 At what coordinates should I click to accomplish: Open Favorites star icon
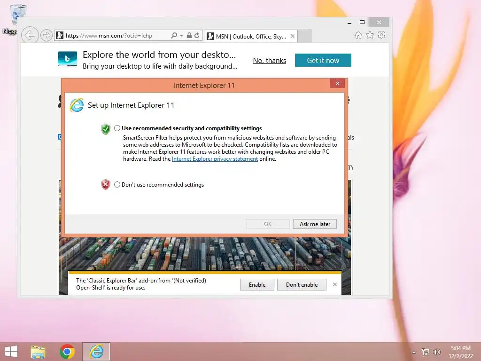pyautogui.click(x=370, y=35)
